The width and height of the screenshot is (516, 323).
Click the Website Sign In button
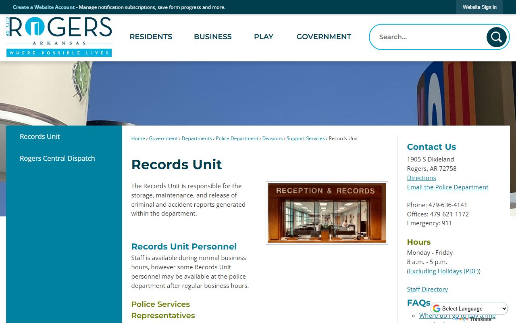[x=480, y=7]
